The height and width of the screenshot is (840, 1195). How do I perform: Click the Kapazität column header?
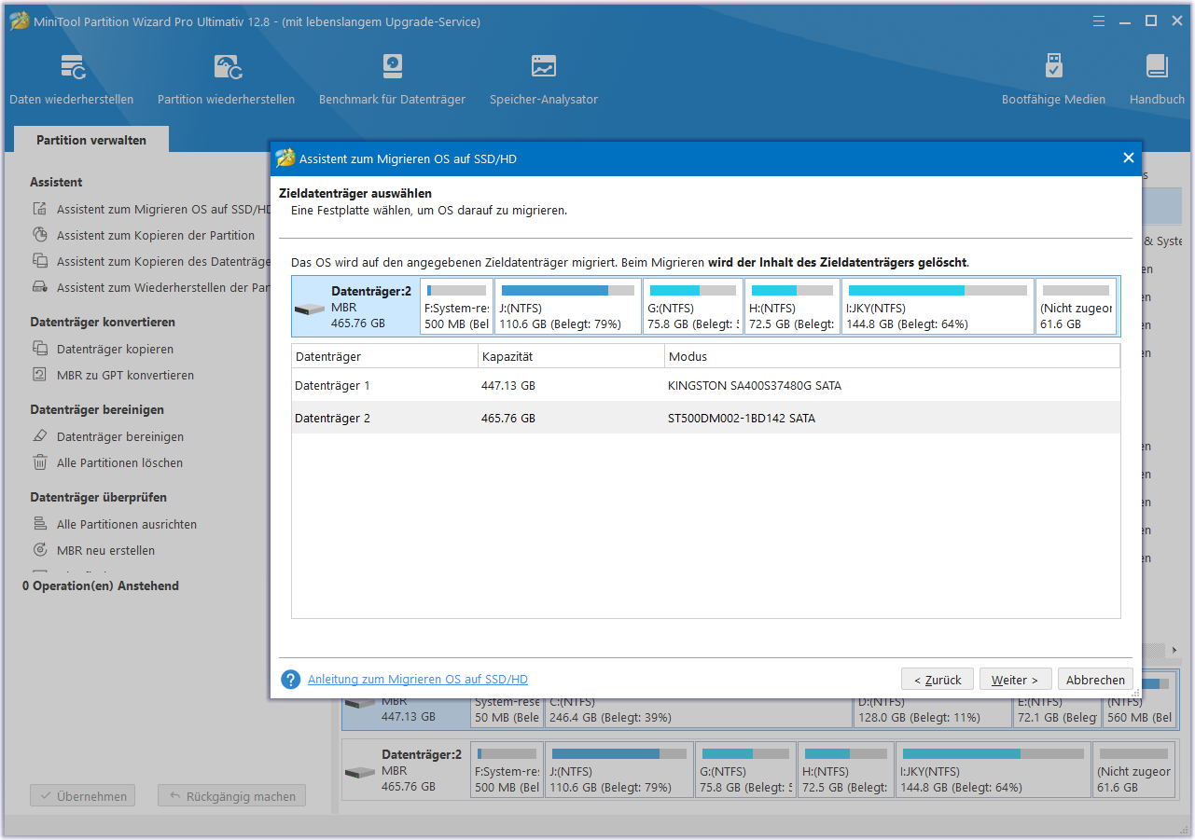click(571, 356)
